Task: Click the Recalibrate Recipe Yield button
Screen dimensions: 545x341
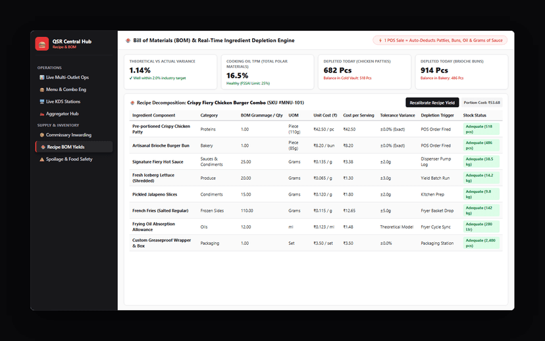Action: click(432, 103)
